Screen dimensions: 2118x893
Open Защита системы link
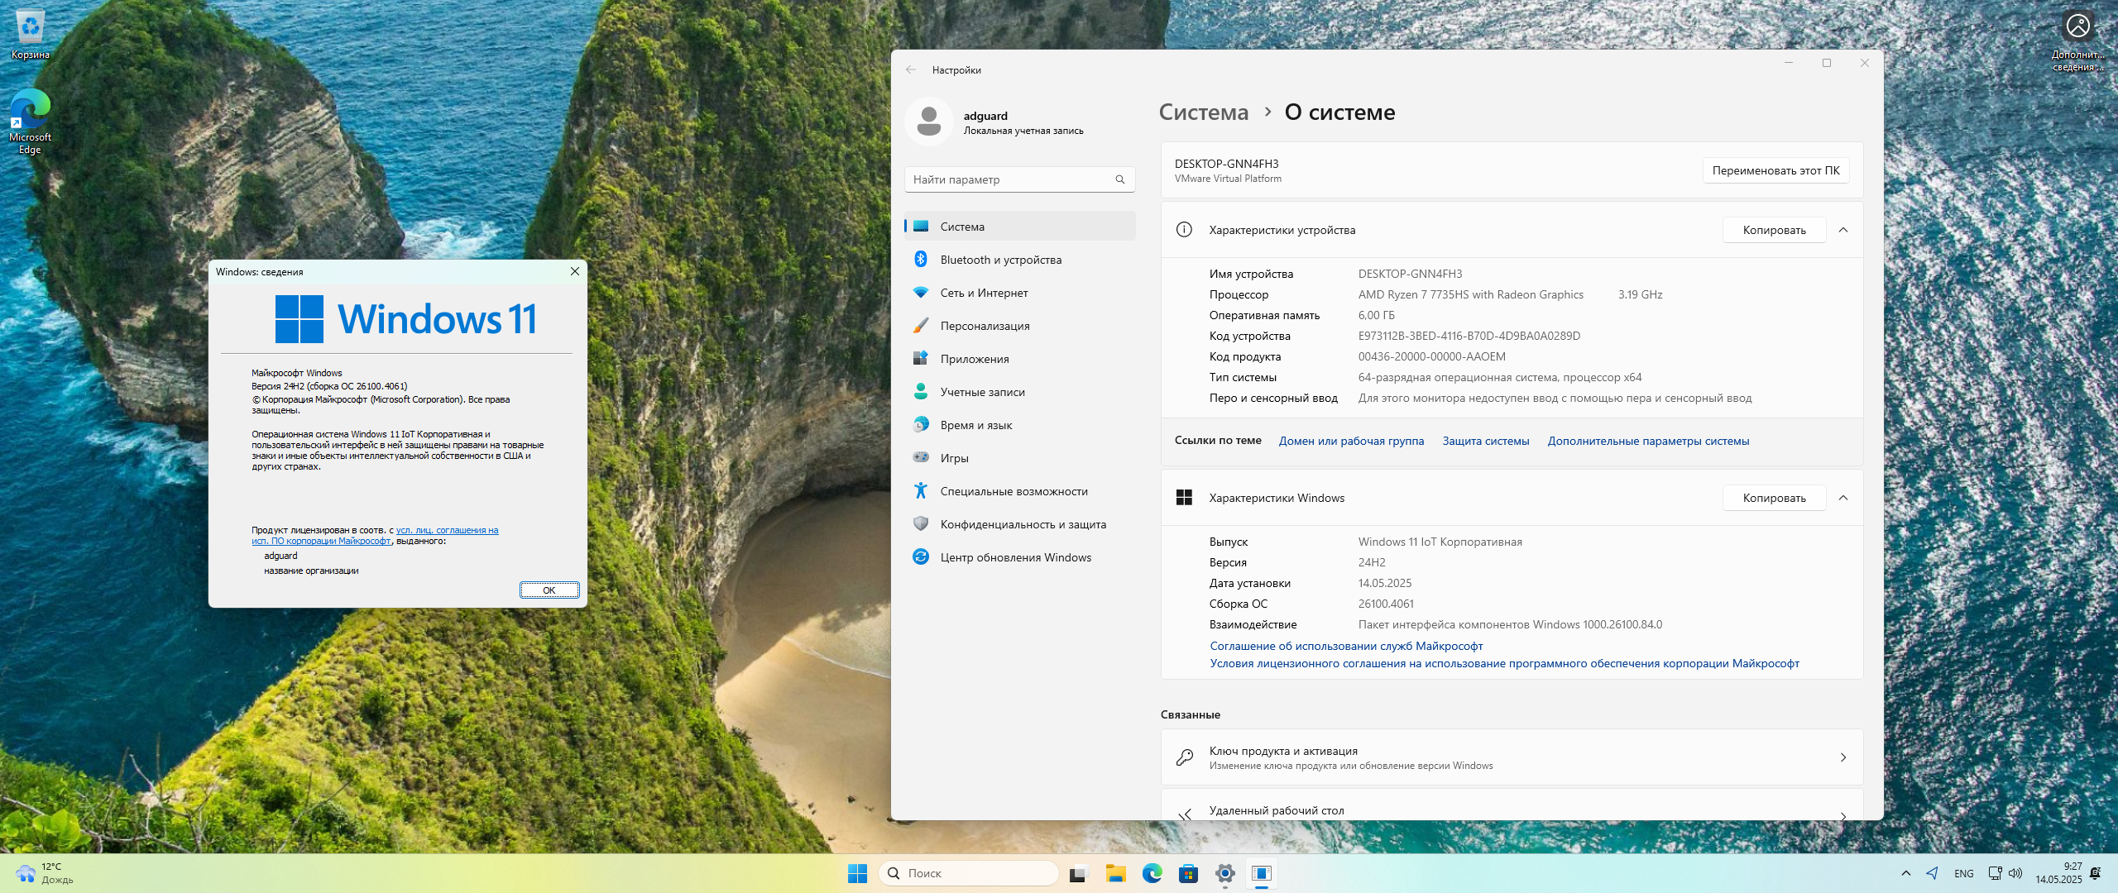pyautogui.click(x=1486, y=441)
